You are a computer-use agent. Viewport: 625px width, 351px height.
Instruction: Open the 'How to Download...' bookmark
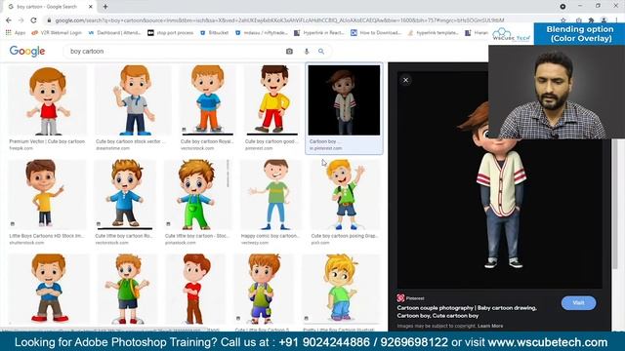pyautogui.click(x=376, y=33)
